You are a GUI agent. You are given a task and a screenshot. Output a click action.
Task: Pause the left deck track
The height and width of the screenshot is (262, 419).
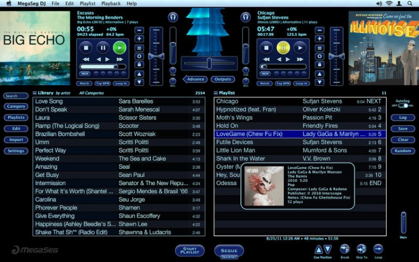click(103, 48)
